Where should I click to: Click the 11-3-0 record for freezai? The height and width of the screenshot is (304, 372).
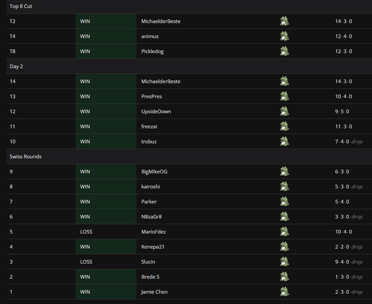coord(344,127)
